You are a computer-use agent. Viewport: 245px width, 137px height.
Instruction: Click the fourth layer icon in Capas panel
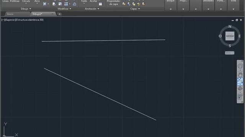point(139,4)
